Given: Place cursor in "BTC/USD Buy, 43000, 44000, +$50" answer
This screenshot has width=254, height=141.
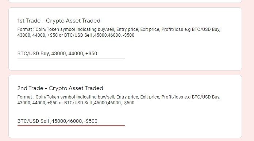Looking at the screenshot, I should point(57,53).
